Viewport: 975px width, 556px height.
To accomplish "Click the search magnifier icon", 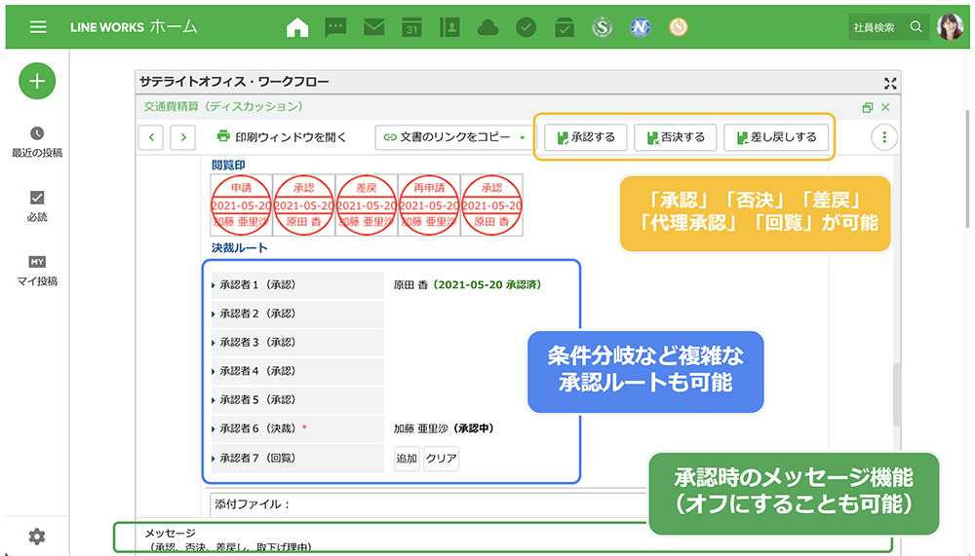I will [916, 26].
